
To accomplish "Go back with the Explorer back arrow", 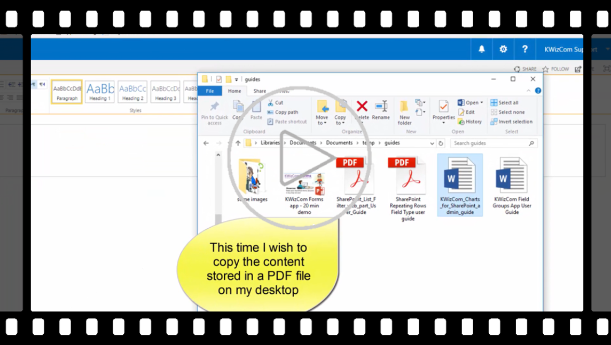I will (206, 143).
